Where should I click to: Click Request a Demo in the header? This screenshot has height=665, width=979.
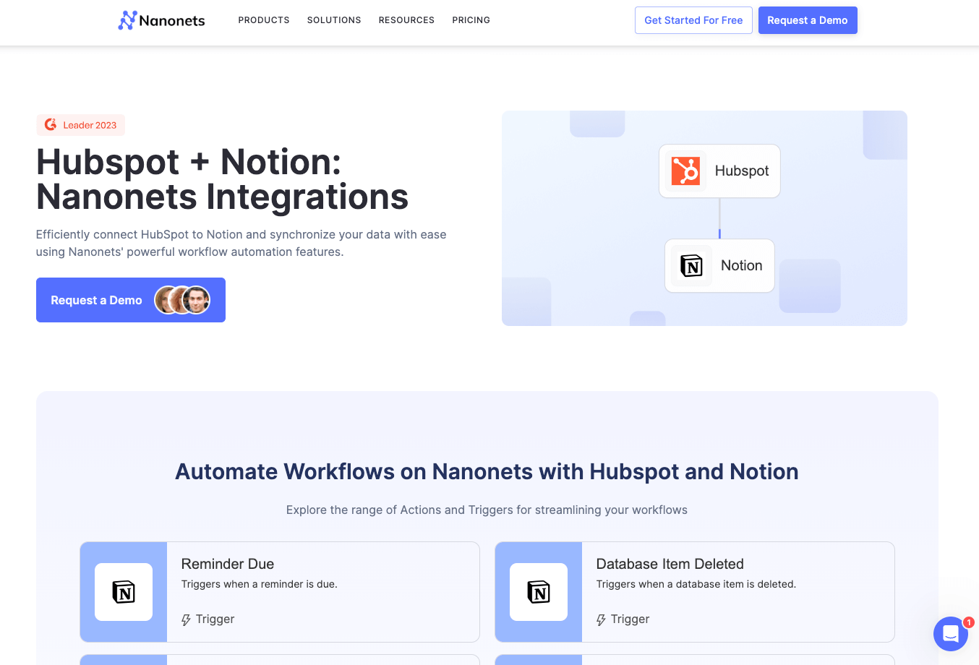pos(808,20)
